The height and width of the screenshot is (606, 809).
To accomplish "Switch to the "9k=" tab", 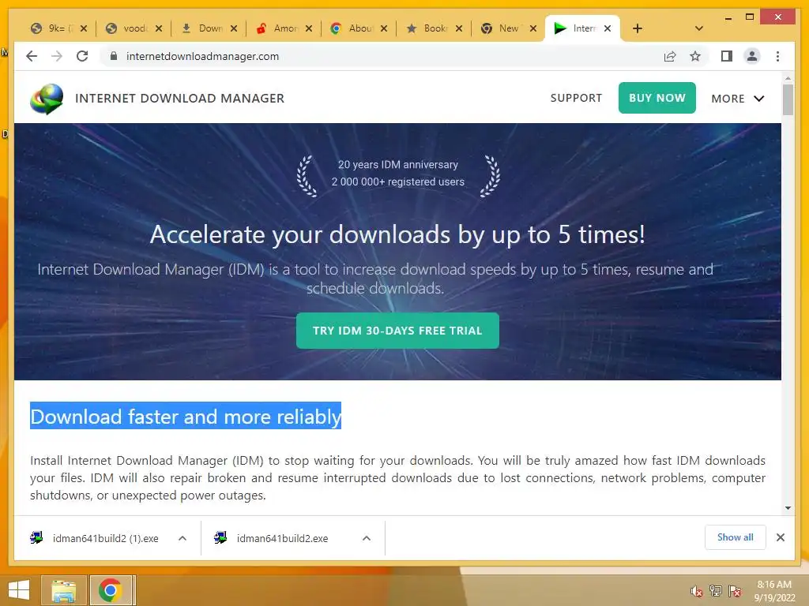I will pos(55,28).
